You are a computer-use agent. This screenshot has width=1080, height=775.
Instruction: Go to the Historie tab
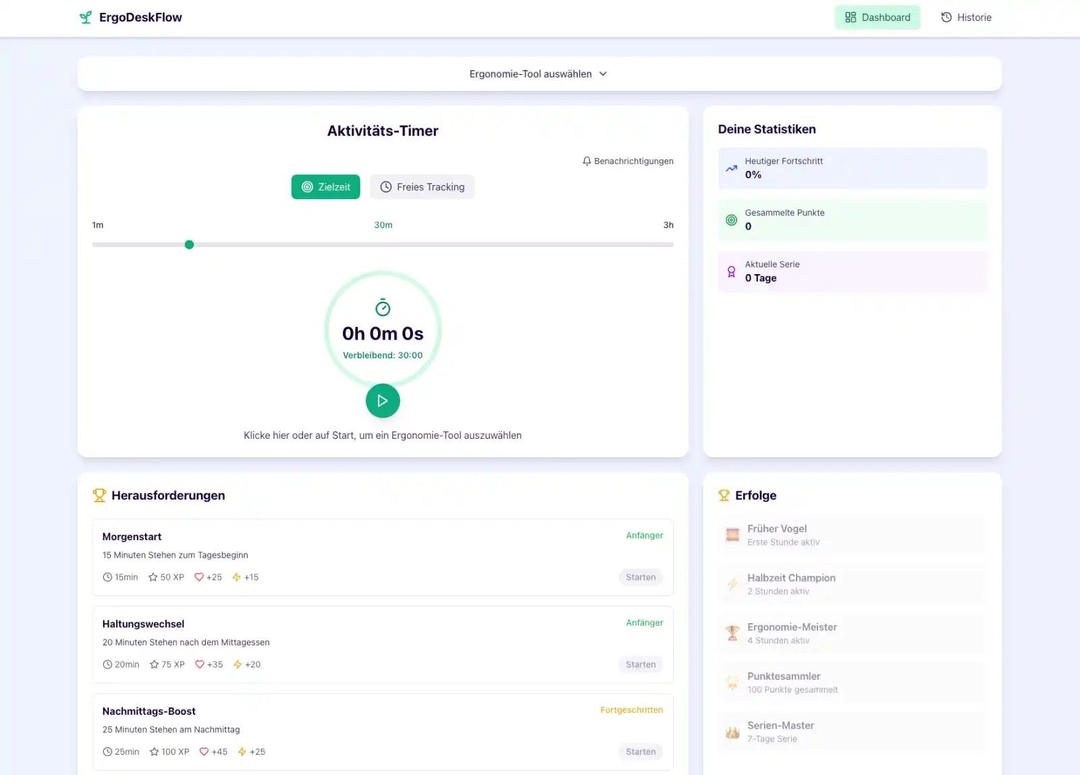[x=966, y=18]
